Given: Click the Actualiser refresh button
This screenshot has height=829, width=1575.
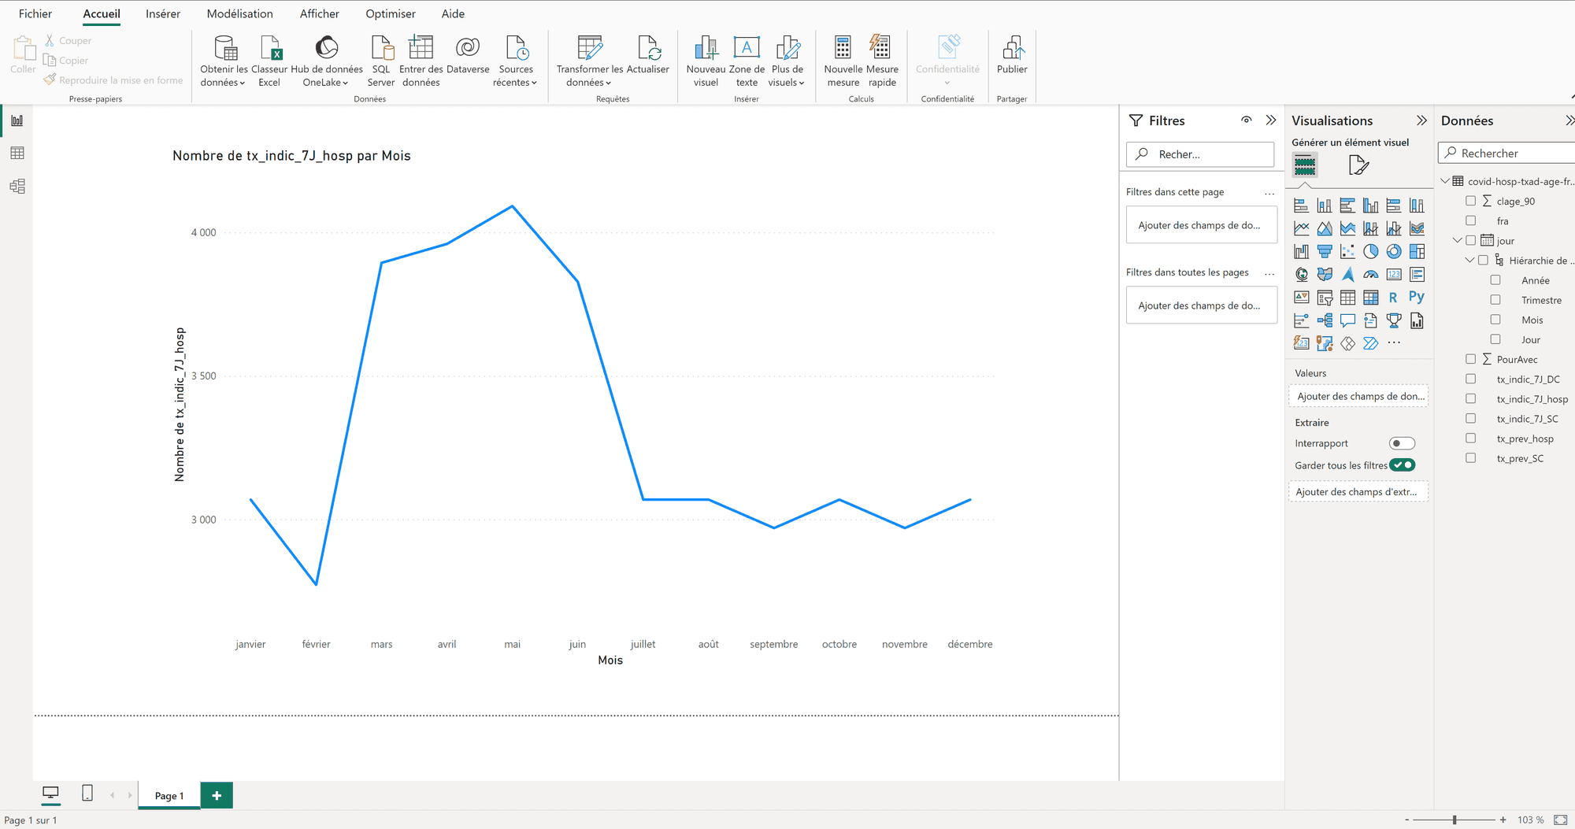Looking at the screenshot, I should pyautogui.click(x=648, y=55).
